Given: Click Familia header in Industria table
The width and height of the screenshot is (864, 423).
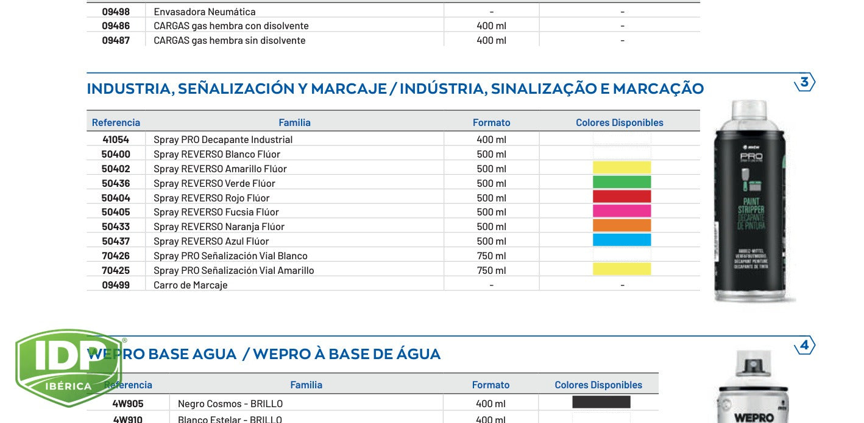Looking at the screenshot, I should [294, 122].
